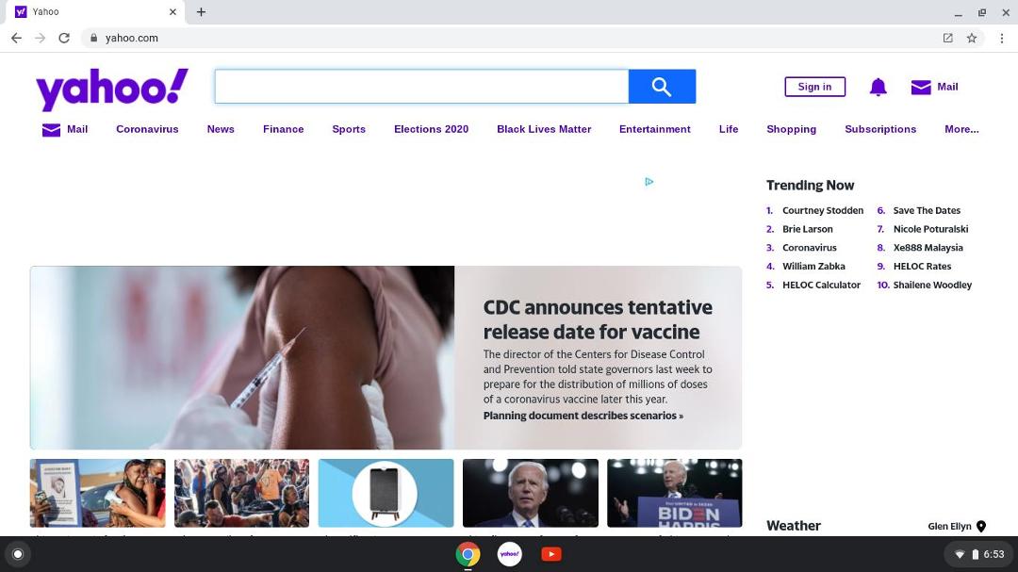Open the notifications bell
This screenshot has height=572, width=1018.
point(878,87)
